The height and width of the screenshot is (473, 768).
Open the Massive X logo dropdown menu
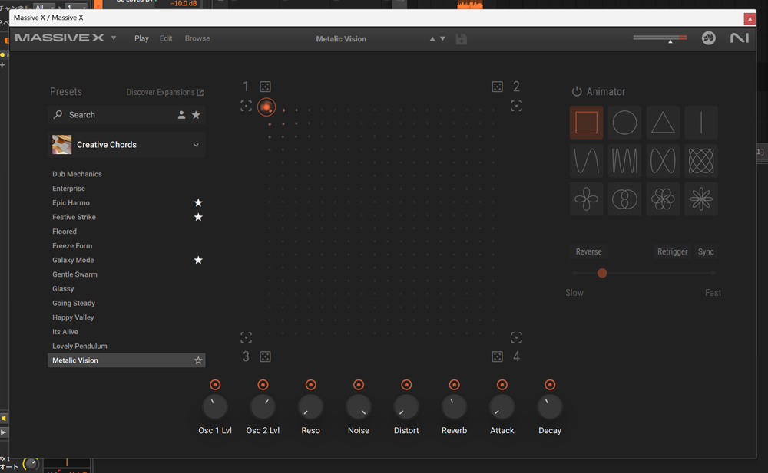pos(114,38)
